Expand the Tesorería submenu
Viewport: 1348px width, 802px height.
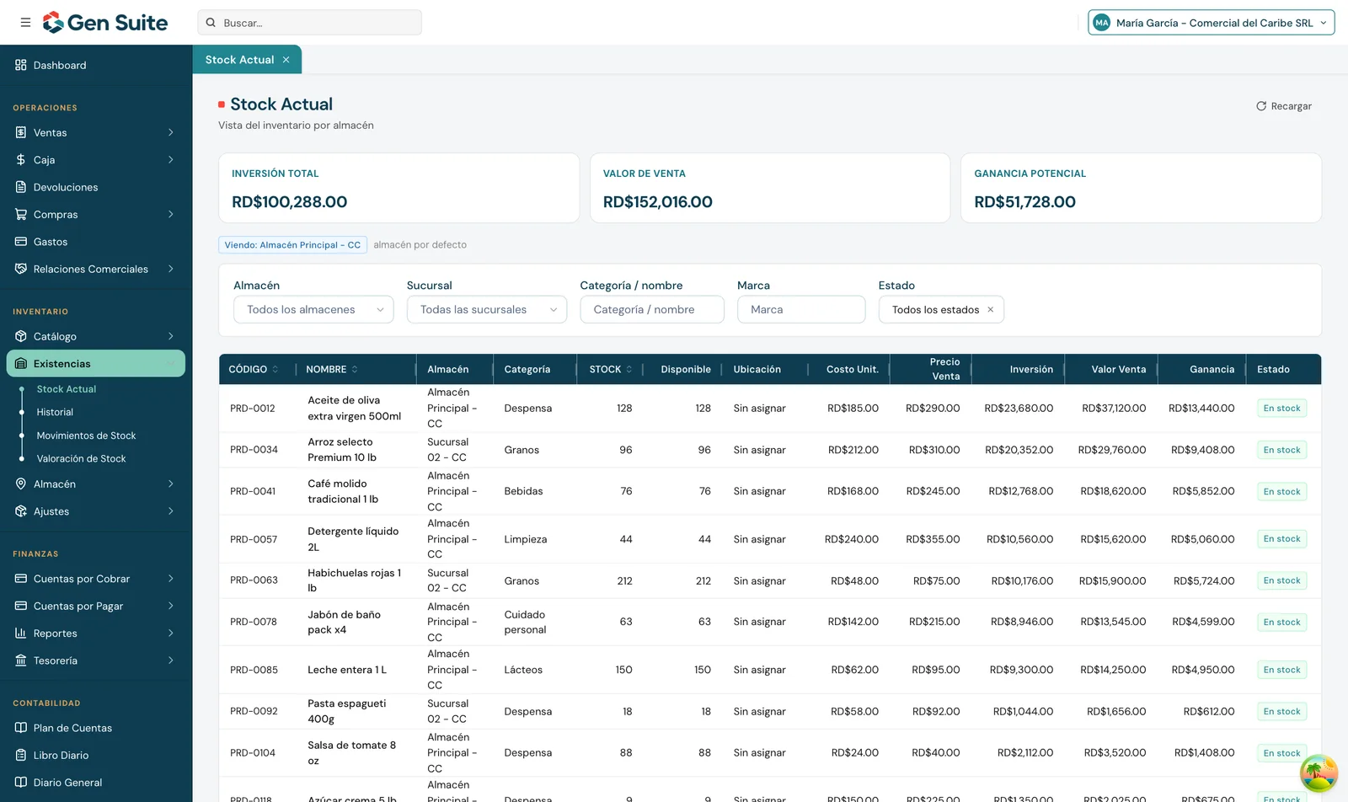click(171, 660)
